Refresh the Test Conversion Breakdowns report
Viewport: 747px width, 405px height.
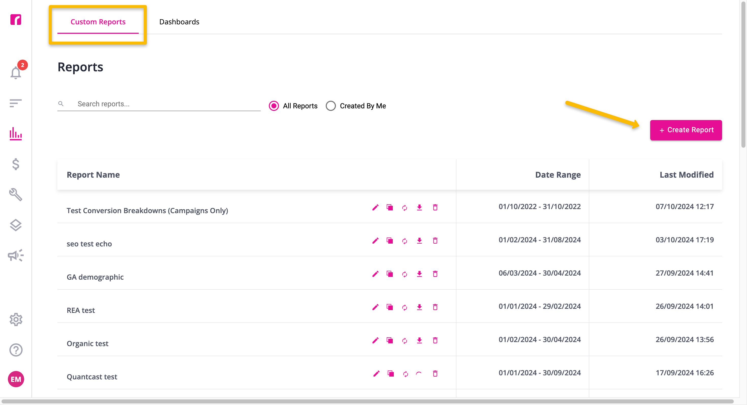pos(404,208)
